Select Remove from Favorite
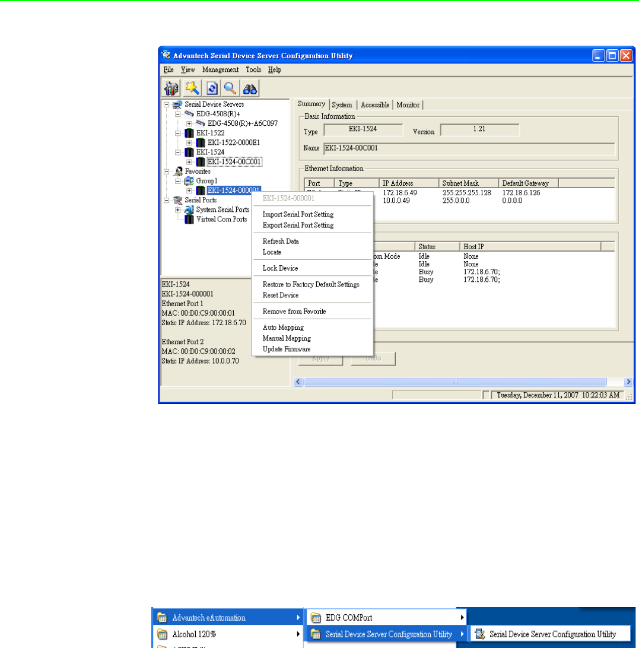This screenshot has height=648, width=639. pyautogui.click(x=312, y=311)
